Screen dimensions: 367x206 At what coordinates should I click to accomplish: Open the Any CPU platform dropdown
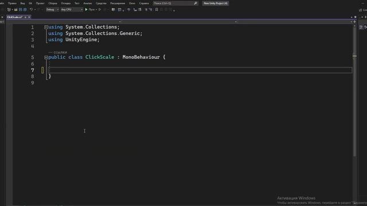tap(72, 10)
